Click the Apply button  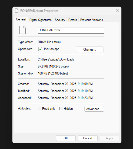[x=109, y=138]
